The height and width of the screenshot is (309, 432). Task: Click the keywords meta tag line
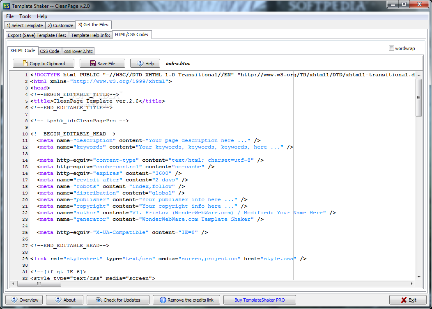(x=165, y=147)
